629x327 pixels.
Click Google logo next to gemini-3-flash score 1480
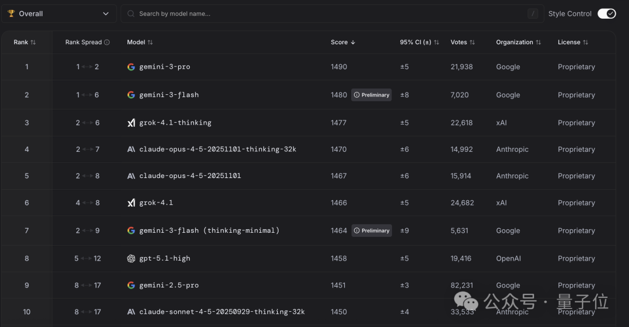point(131,95)
